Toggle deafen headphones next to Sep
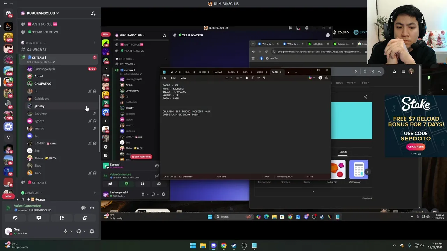The image size is (447, 251). pyautogui.click(x=79, y=231)
